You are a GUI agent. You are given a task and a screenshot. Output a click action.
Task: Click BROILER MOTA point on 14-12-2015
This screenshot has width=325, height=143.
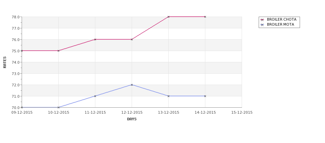(x=205, y=96)
